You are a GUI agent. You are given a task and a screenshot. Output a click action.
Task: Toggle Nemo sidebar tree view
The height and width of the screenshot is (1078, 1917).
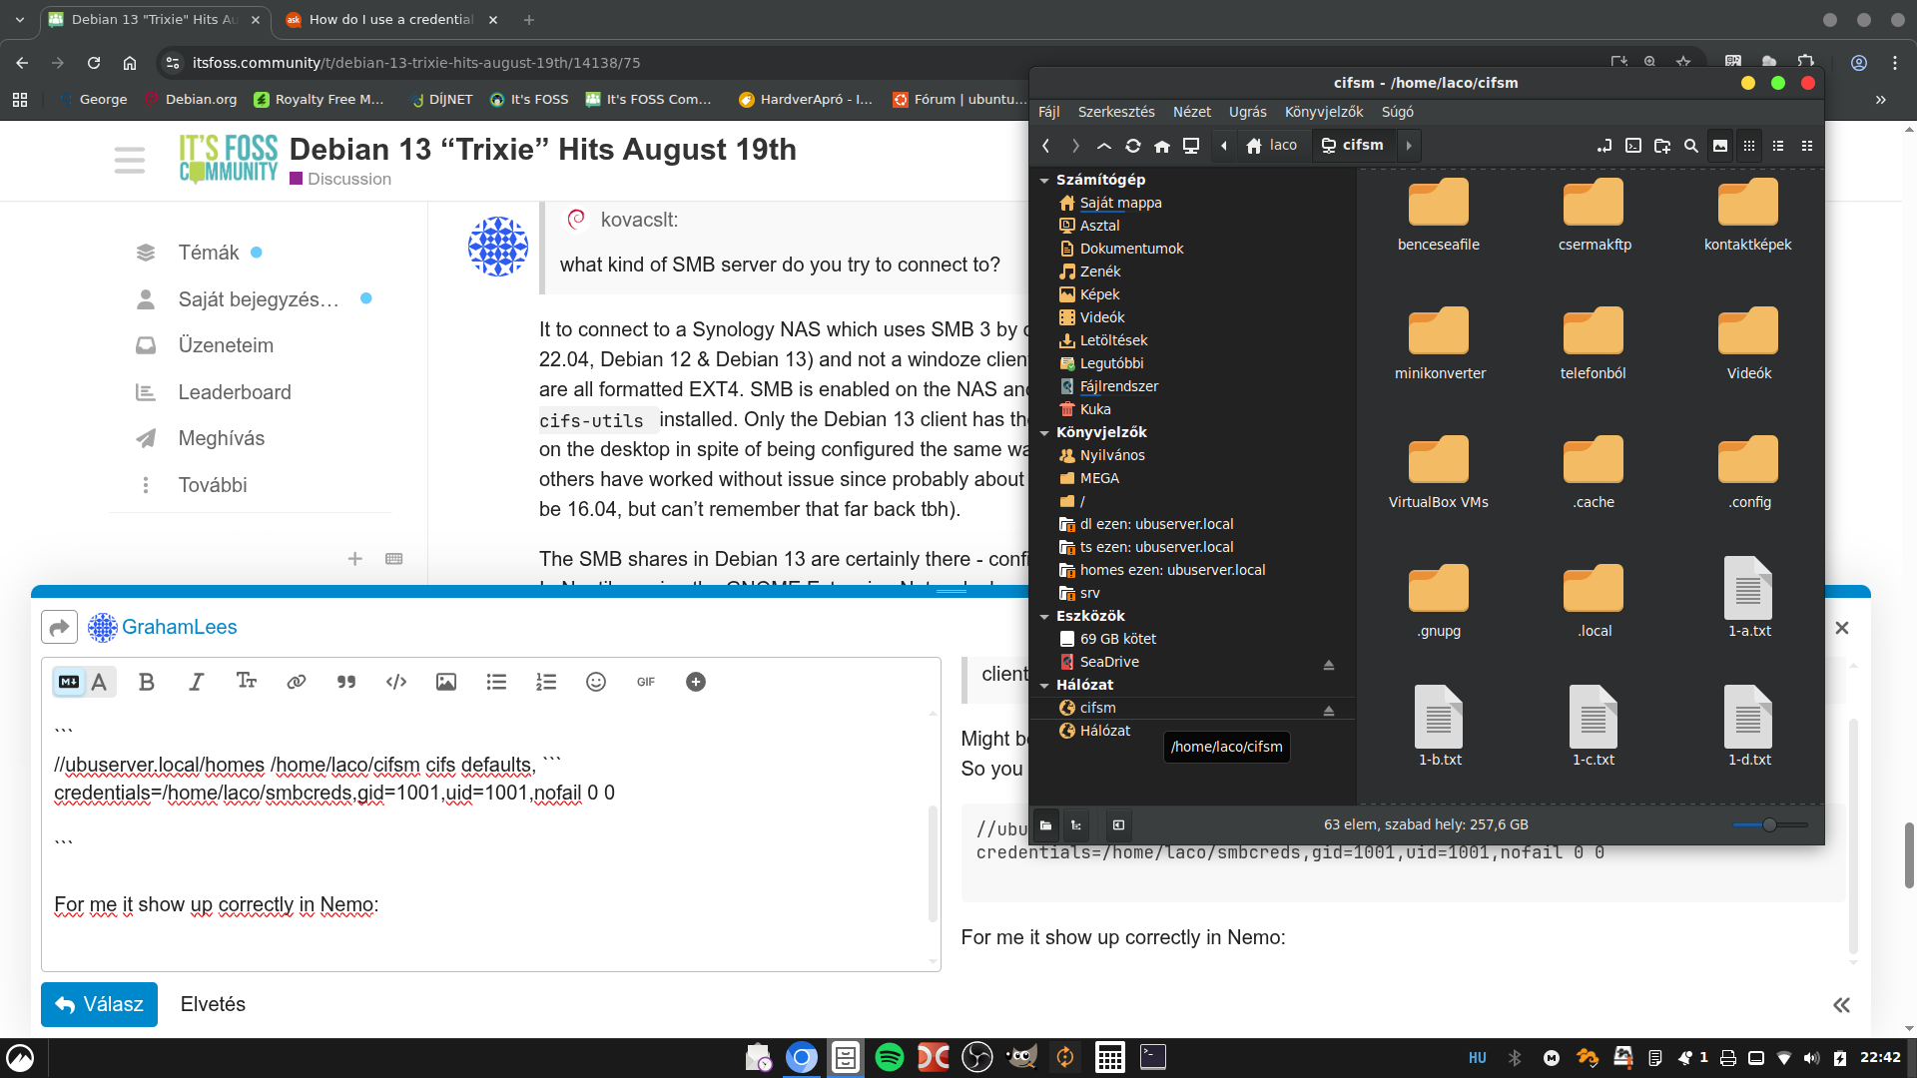[x=1076, y=824]
